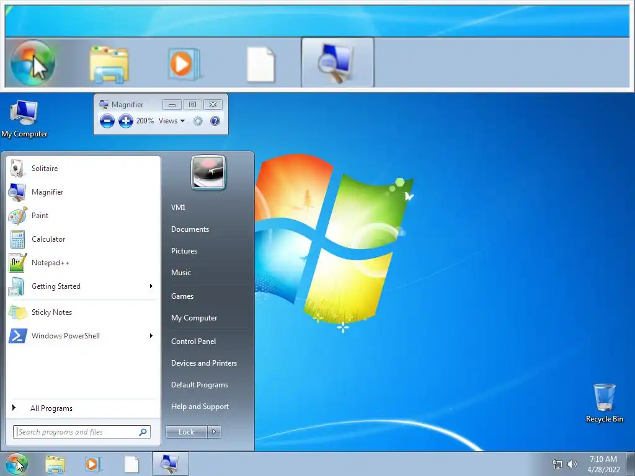Open Sticky Notes from Start menu
The width and height of the screenshot is (635, 476).
point(83,312)
